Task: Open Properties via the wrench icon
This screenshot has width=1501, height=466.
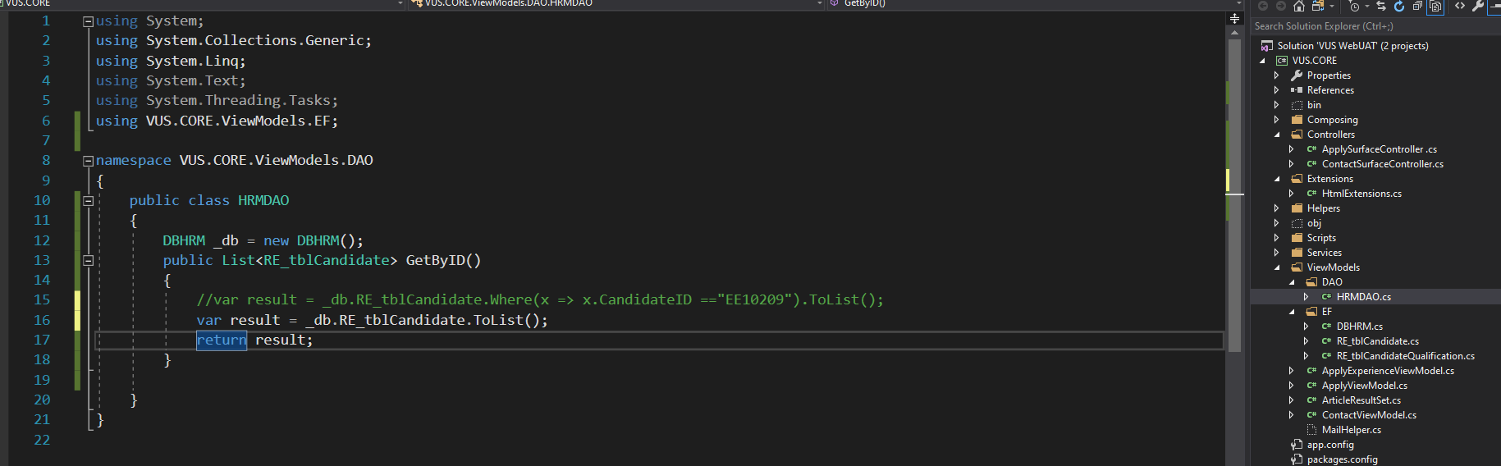Action: pos(1478,7)
